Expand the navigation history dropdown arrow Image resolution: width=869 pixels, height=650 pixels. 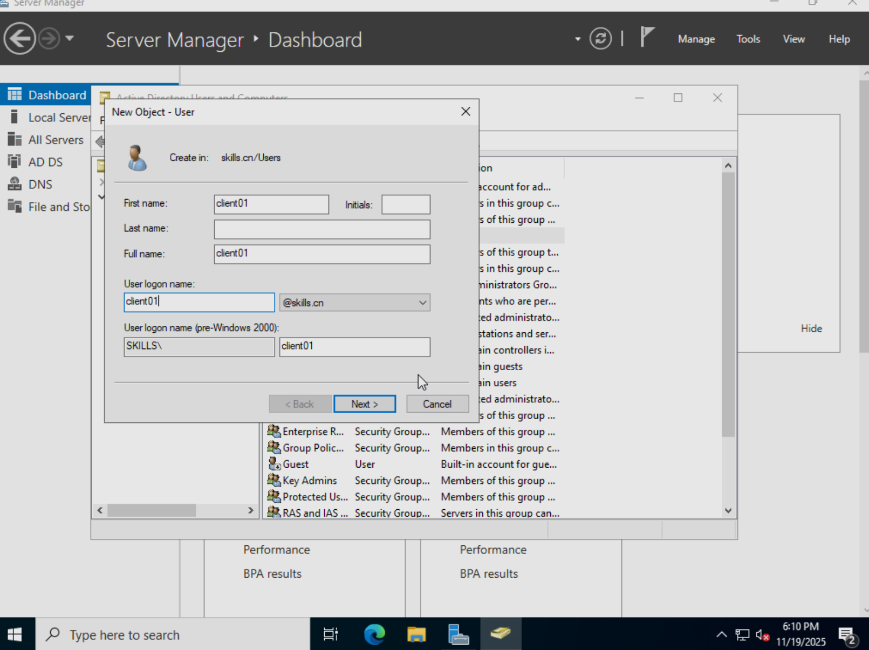click(70, 38)
